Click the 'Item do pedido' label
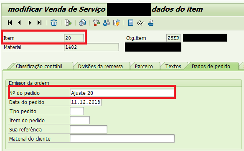This screenshot has width=244, height=151. coord(27,121)
